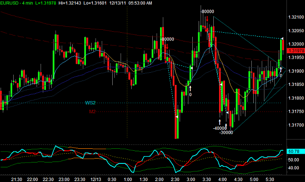
Task: Click the 12/13/11 date in the header
Action: pyautogui.click(x=118, y=3)
